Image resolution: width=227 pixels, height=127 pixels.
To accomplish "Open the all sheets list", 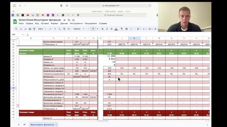I will 24,125.
